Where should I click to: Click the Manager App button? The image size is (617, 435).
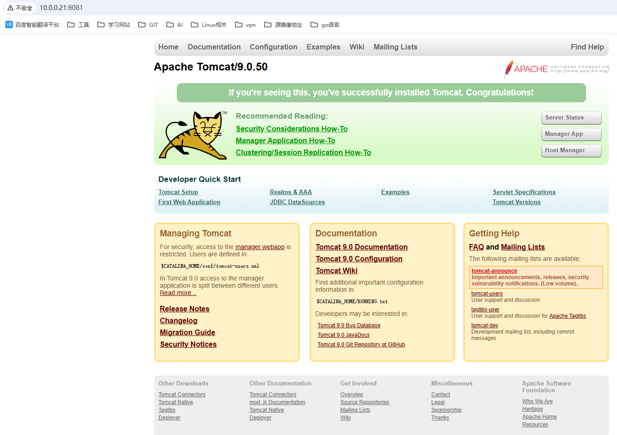[572, 134]
